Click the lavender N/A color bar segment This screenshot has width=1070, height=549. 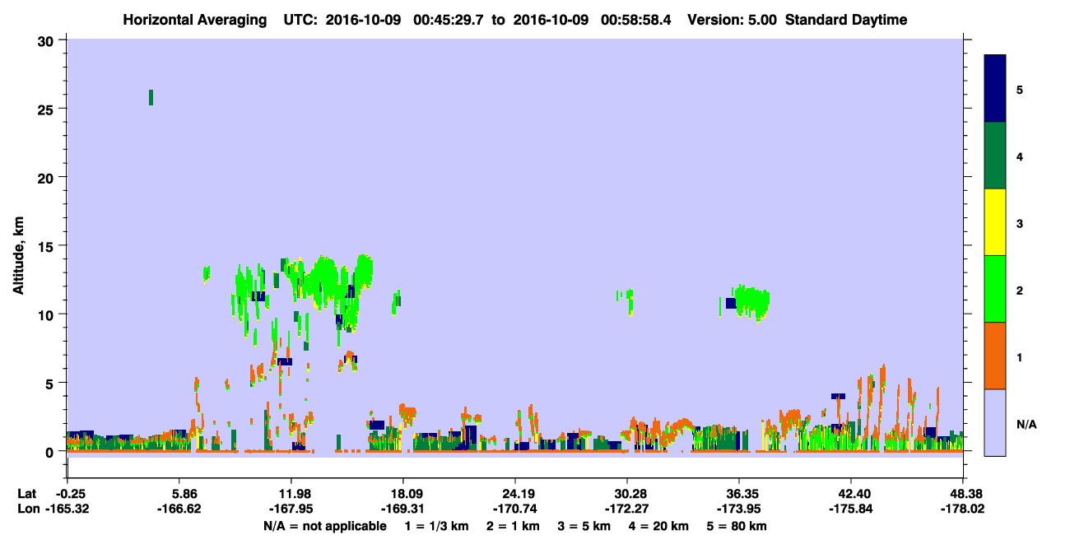click(x=995, y=422)
